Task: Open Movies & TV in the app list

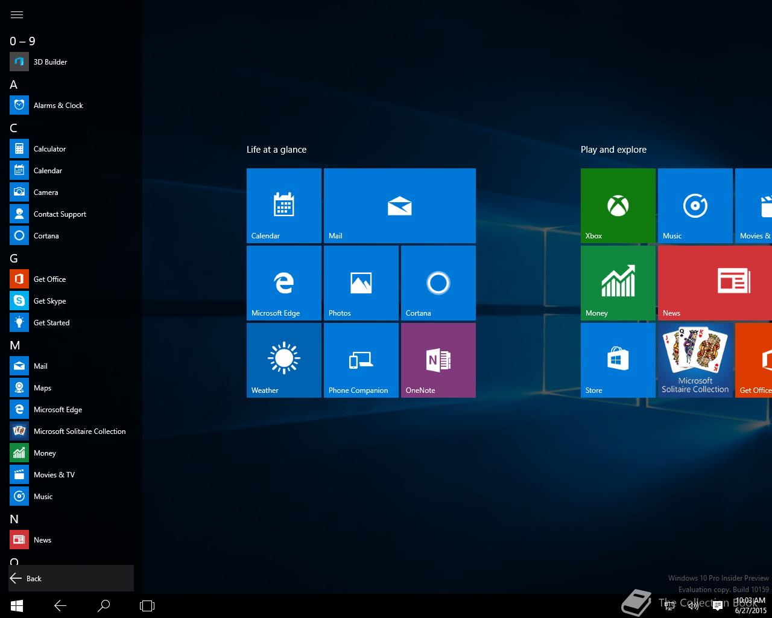Action: pyautogui.click(x=71, y=474)
